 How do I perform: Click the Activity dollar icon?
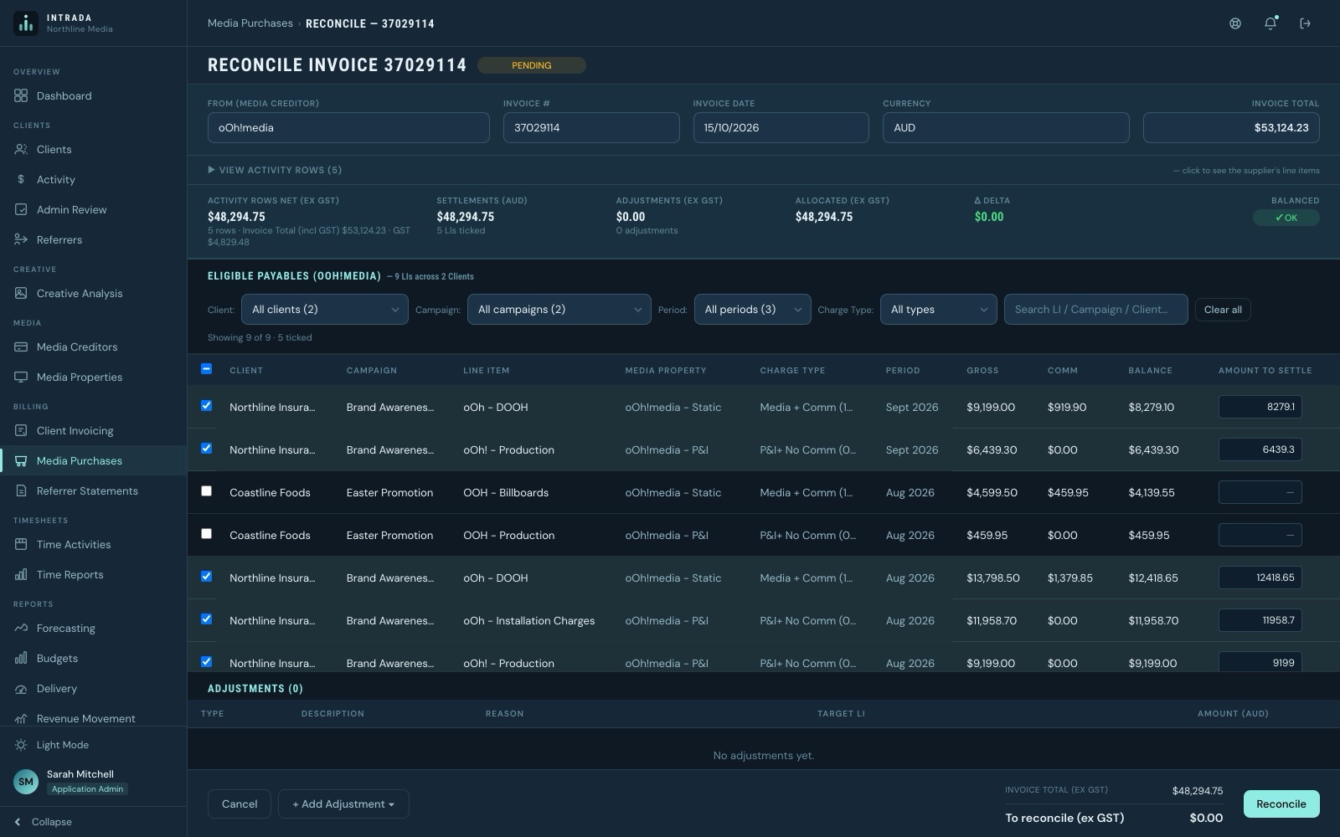(x=21, y=179)
